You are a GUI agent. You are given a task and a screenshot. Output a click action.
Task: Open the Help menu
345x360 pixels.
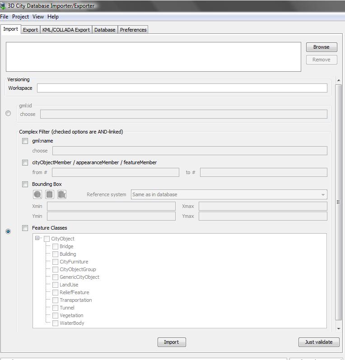(53, 17)
